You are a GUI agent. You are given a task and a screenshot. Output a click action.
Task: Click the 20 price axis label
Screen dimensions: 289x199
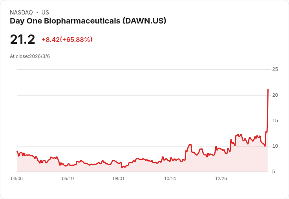[x=275, y=95]
